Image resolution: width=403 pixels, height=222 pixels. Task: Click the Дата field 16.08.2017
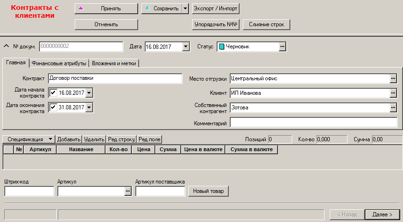coord(164,47)
